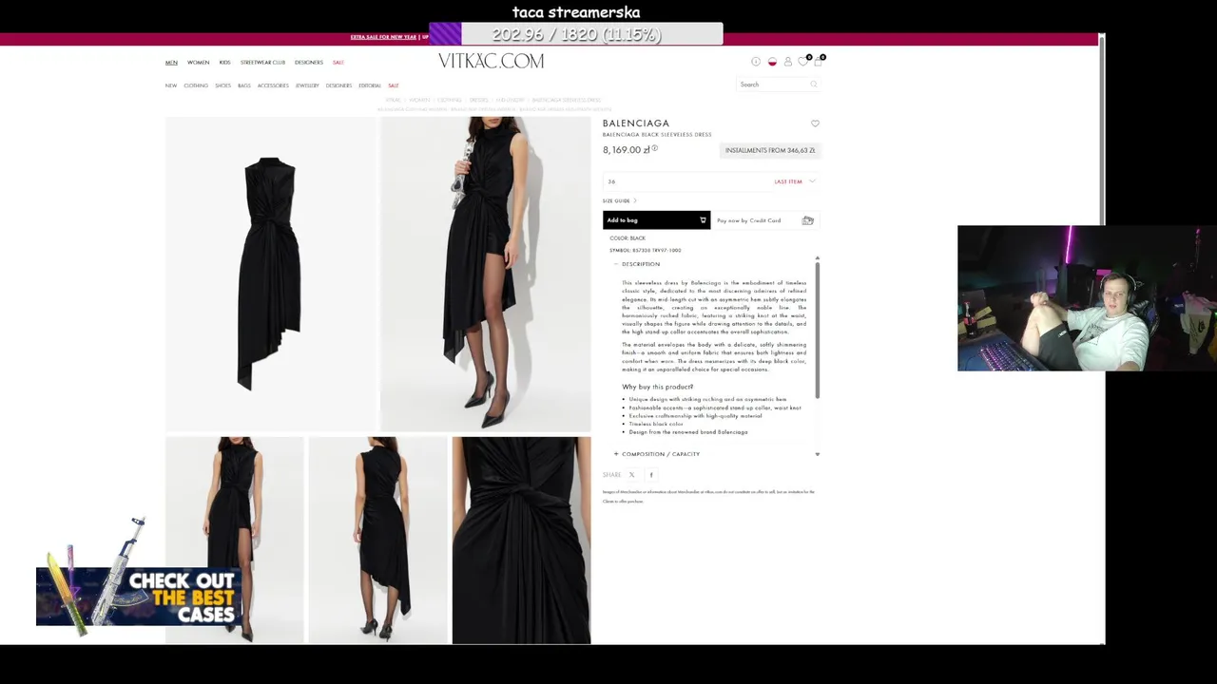Open the Bags category
Image resolution: width=1217 pixels, height=684 pixels.
click(244, 85)
